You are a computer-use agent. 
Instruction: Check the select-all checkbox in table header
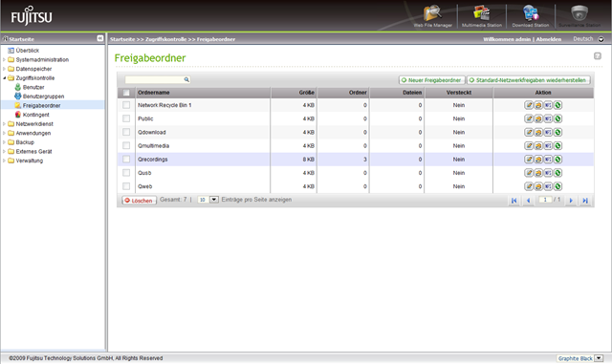tap(126, 93)
